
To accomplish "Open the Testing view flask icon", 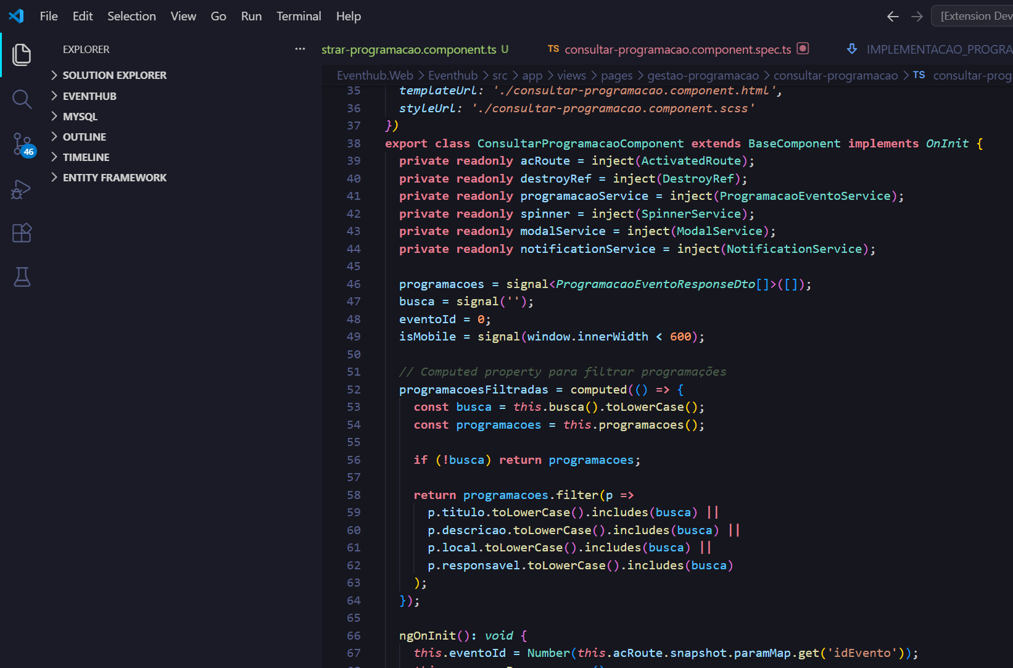I will 22,277.
